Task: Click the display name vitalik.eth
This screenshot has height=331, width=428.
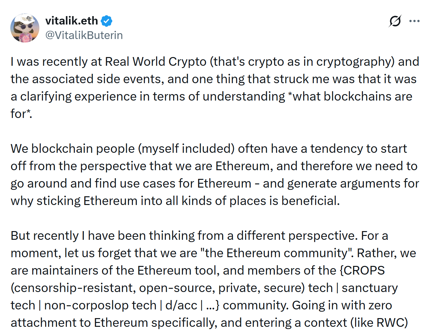Action: pos(72,20)
